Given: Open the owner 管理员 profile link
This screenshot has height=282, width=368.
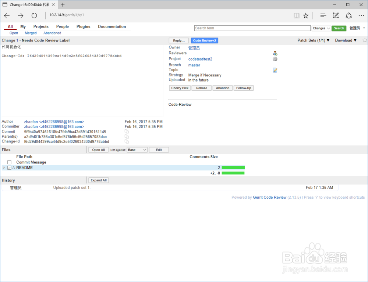Looking at the screenshot, I should click(x=194, y=48).
